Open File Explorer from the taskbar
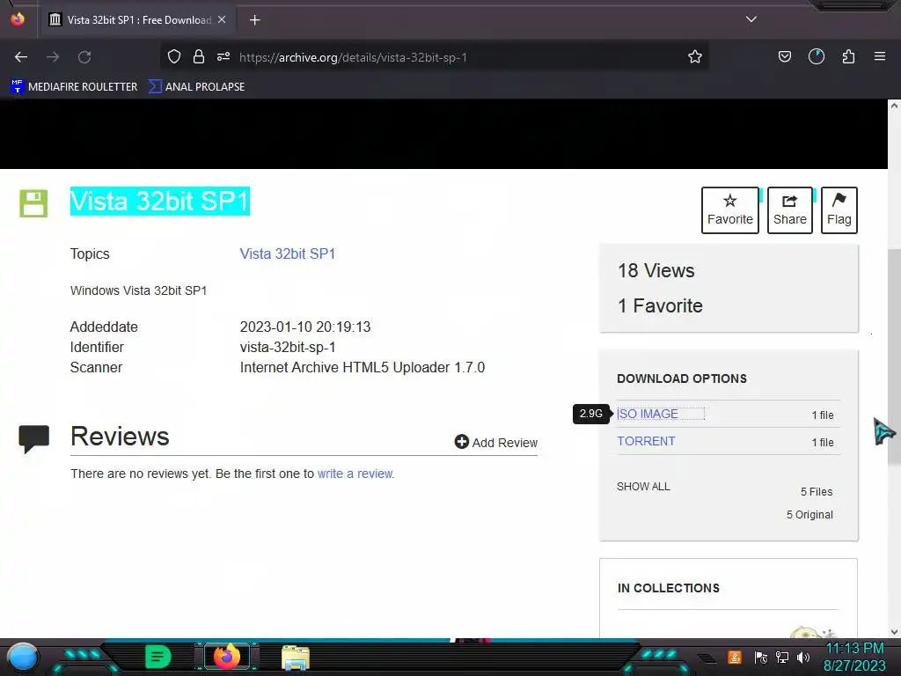 pos(296,658)
